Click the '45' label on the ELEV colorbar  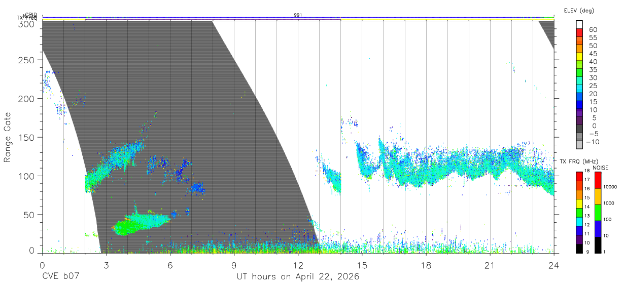click(592, 54)
